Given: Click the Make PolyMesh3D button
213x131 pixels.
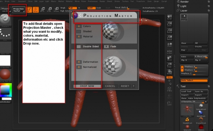Looking at the screenshot, I should coord(197,98).
